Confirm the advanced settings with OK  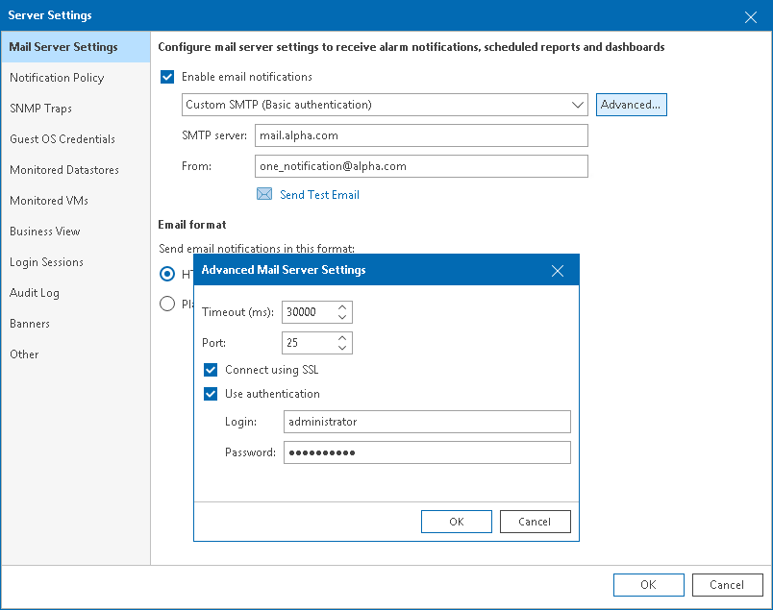[x=456, y=521]
